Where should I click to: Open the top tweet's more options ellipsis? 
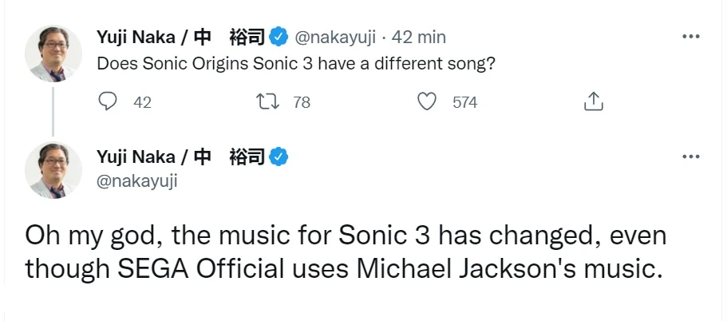click(690, 37)
